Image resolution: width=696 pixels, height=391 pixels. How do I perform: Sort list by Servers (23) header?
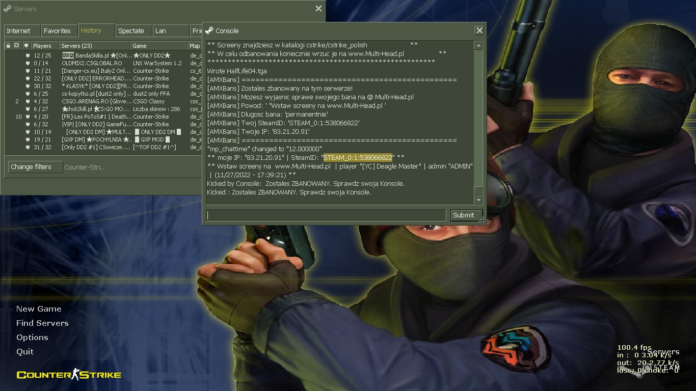click(x=94, y=46)
